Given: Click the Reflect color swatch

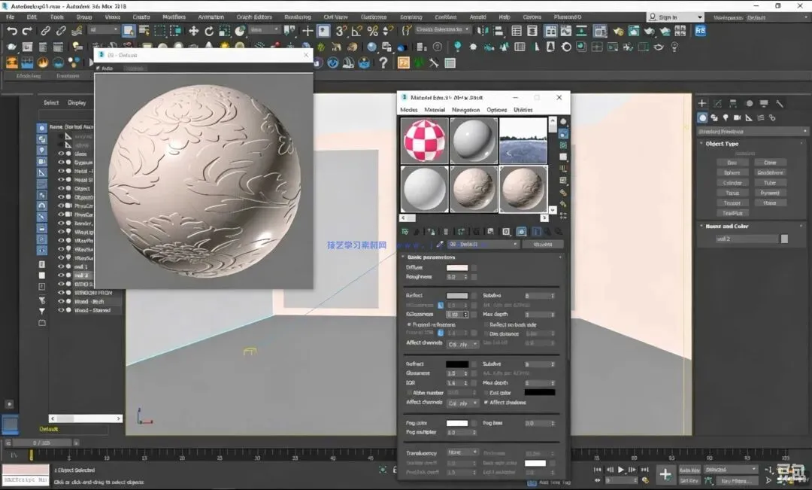Looking at the screenshot, I should pyautogui.click(x=457, y=296).
